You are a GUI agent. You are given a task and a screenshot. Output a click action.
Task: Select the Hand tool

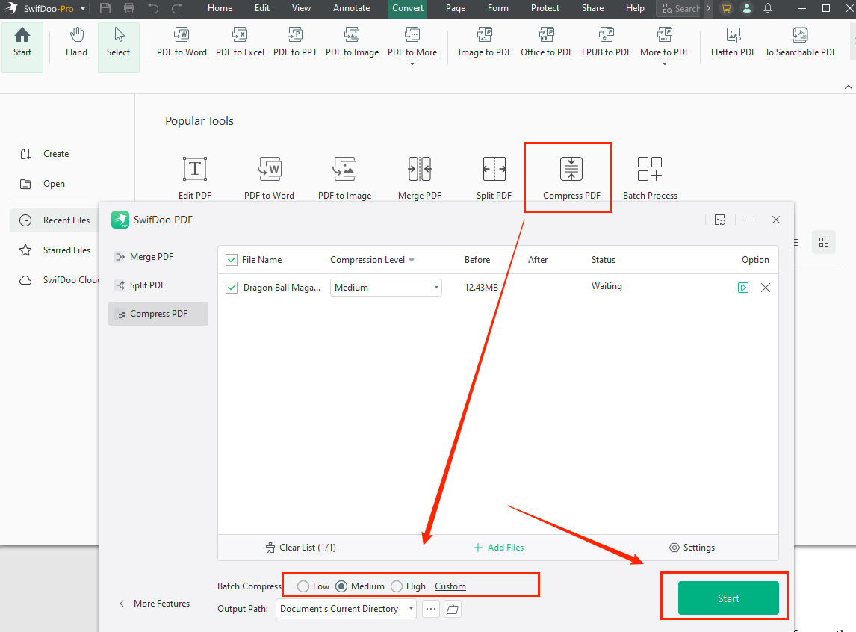click(x=76, y=43)
